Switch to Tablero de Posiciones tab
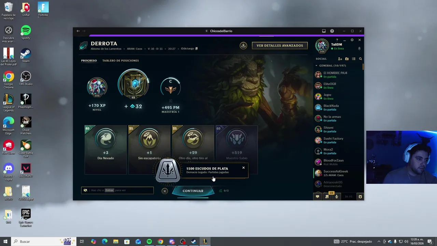 (121, 60)
